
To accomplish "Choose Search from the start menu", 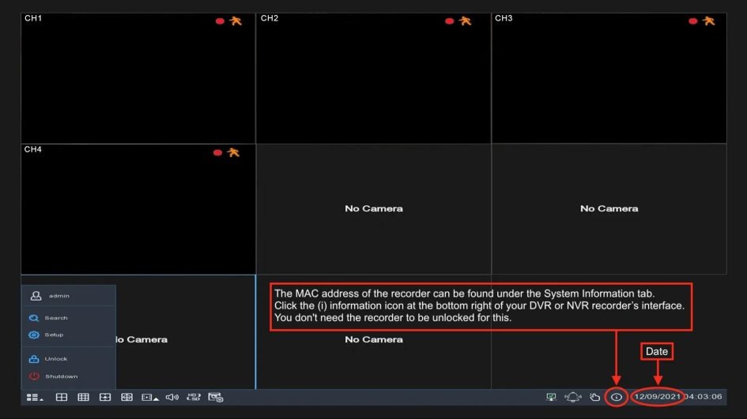I will [x=55, y=318].
